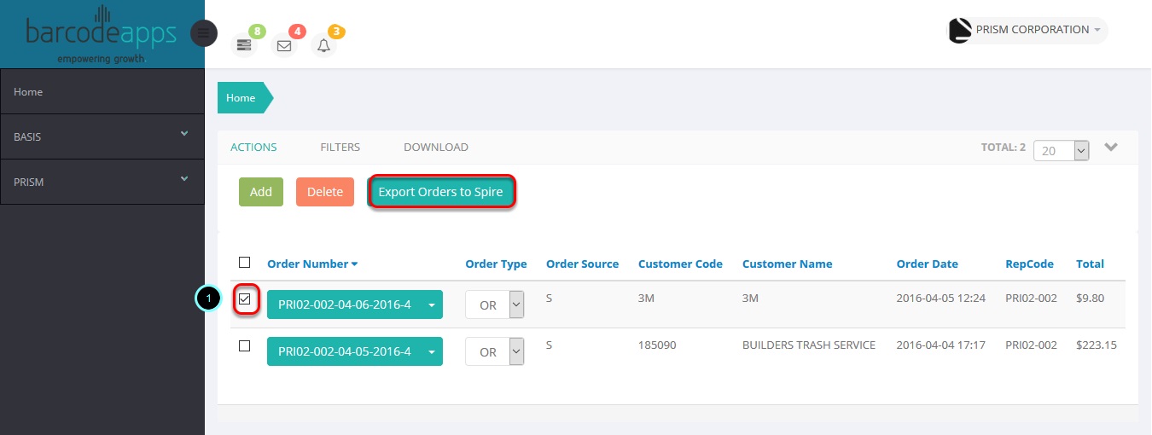Screen dimensions: 1152x435
Task: Switch to the DOWNLOAD tab
Action: 436,147
